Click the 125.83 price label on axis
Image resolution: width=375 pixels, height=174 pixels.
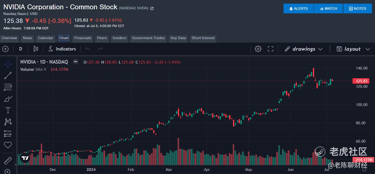[361, 81]
